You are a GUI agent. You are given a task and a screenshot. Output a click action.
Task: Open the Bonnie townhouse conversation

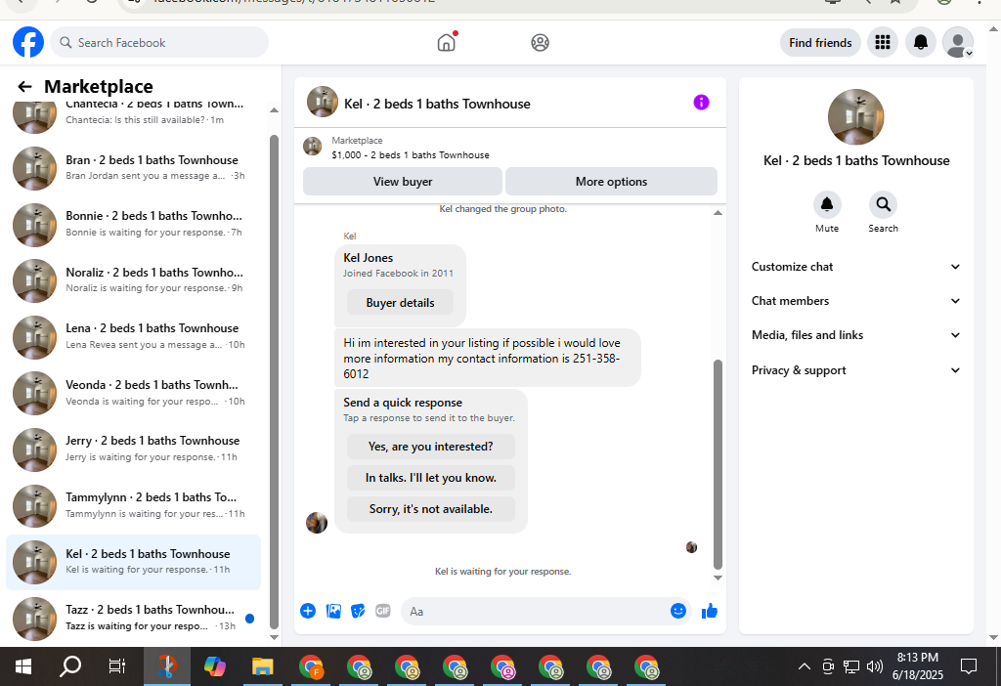pyautogui.click(x=133, y=224)
